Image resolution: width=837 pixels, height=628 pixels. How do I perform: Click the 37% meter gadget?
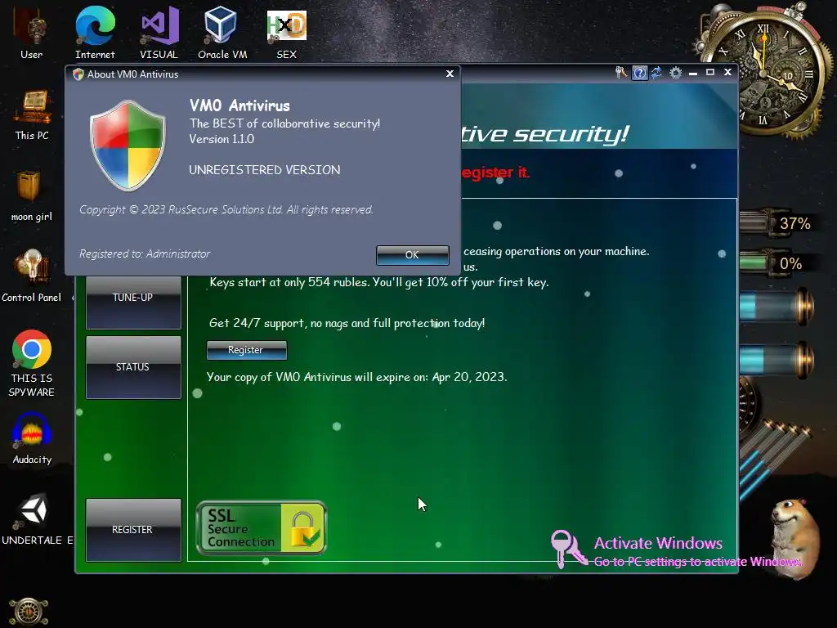(x=778, y=222)
